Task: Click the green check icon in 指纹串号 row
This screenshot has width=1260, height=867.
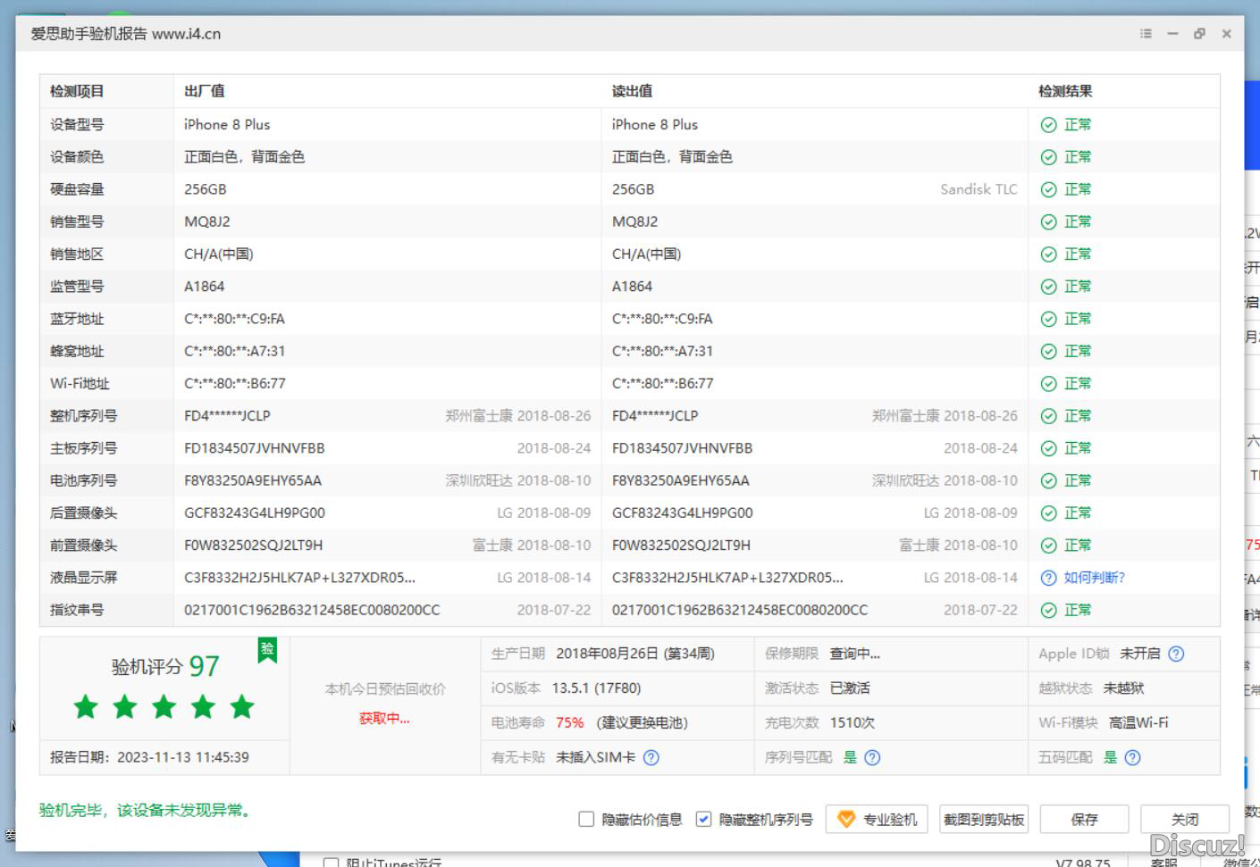Action: [x=1049, y=610]
